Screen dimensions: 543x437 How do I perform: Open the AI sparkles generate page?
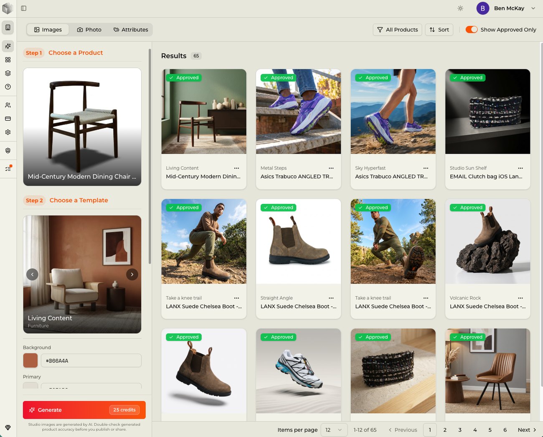(x=8, y=46)
